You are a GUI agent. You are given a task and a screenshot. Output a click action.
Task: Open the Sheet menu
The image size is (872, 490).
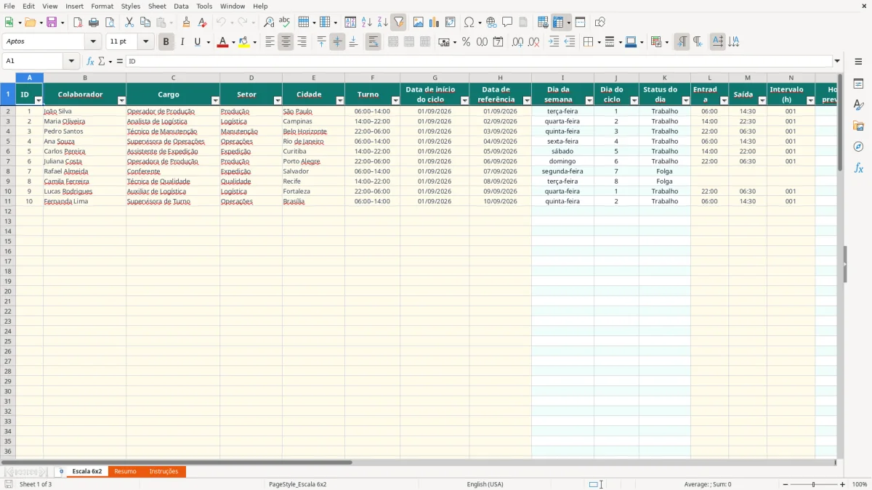pyautogui.click(x=157, y=6)
